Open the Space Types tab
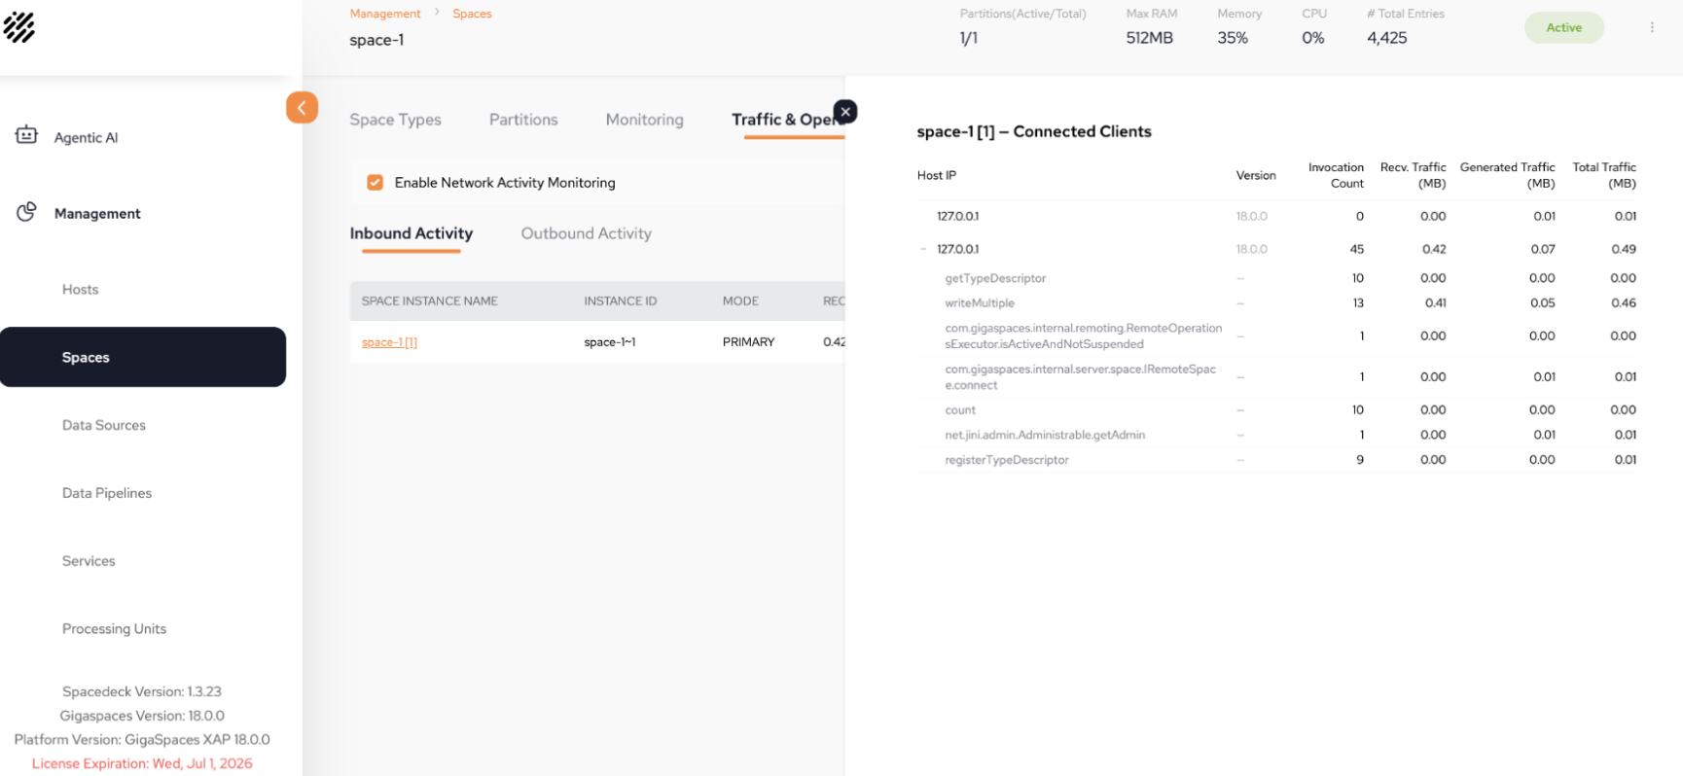 click(395, 120)
